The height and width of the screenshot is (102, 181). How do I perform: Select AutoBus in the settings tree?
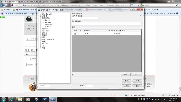45,29
